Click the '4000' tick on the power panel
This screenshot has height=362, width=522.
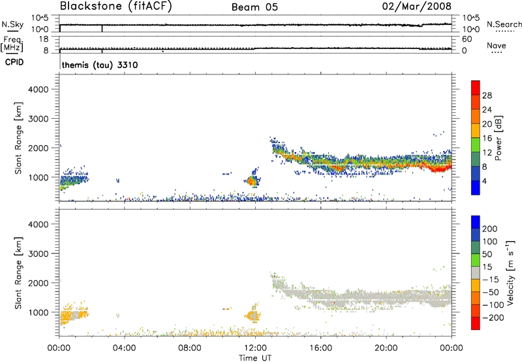(38, 90)
